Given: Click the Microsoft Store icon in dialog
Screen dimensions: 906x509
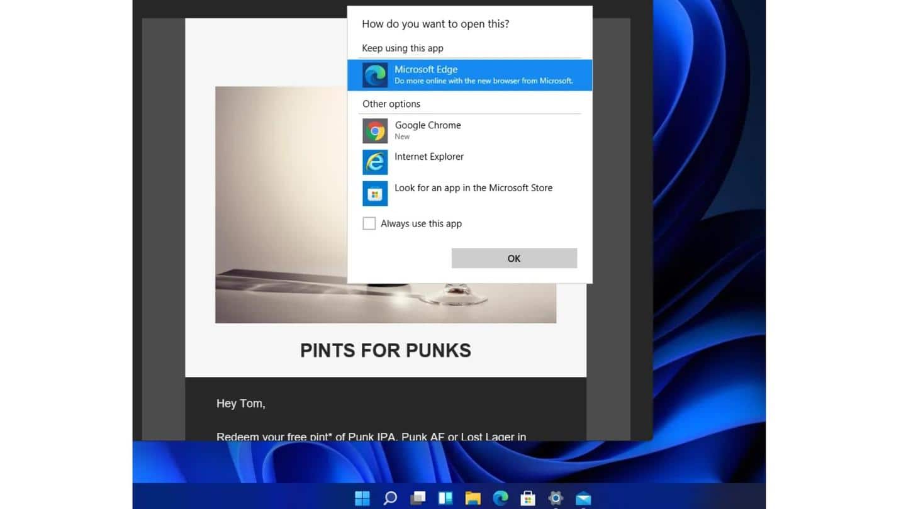Looking at the screenshot, I should point(375,194).
